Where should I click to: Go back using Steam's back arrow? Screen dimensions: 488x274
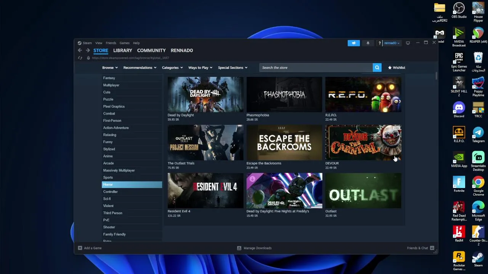(80, 50)
